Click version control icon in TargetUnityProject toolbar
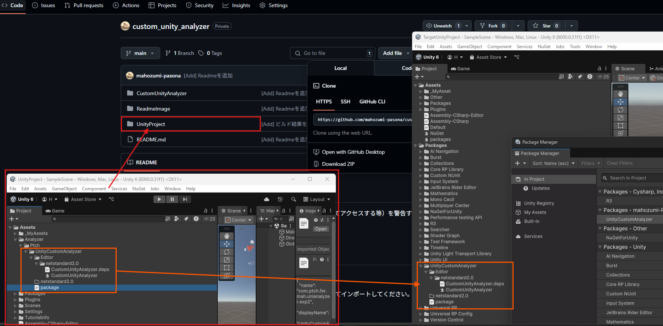 [517, 57]
